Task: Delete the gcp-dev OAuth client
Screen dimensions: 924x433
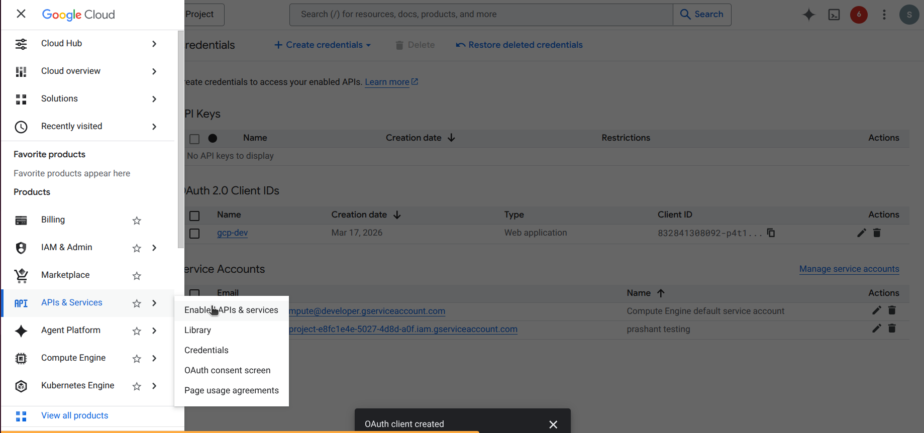Action: point(877,233)
